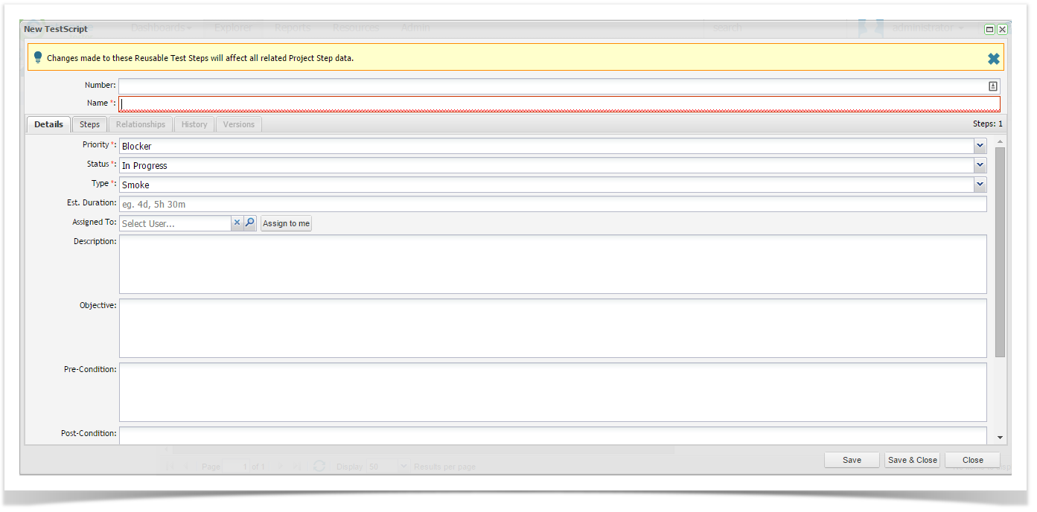Click inside the Objective text area

[x=552, y=328]
